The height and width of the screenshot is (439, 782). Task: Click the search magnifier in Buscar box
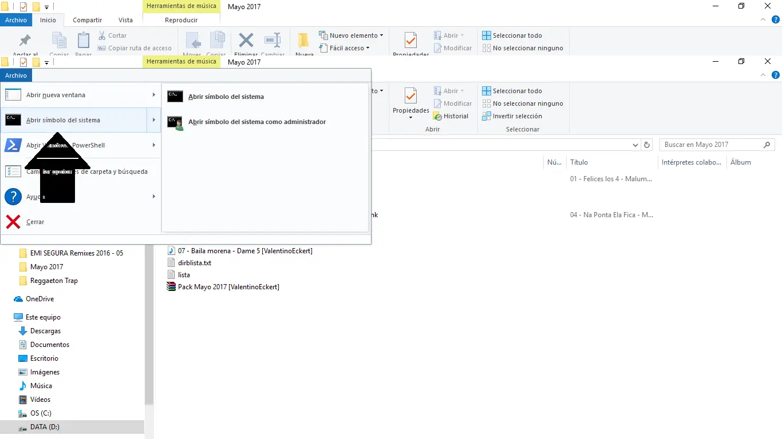[x=768, y=145]
